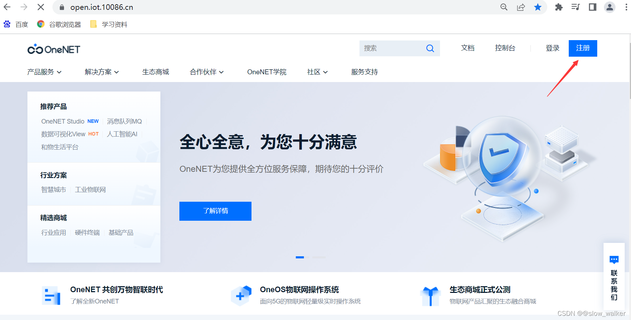The height and width of the screenshot is (320, 631).
Task: Click the OneNET logo
Action: [53, 49]
